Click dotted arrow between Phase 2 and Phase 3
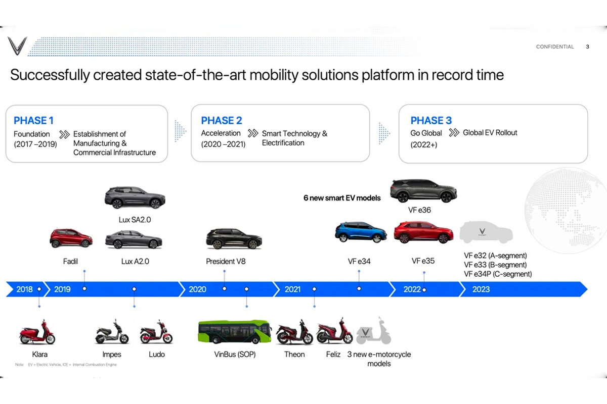 coord(384,133)
